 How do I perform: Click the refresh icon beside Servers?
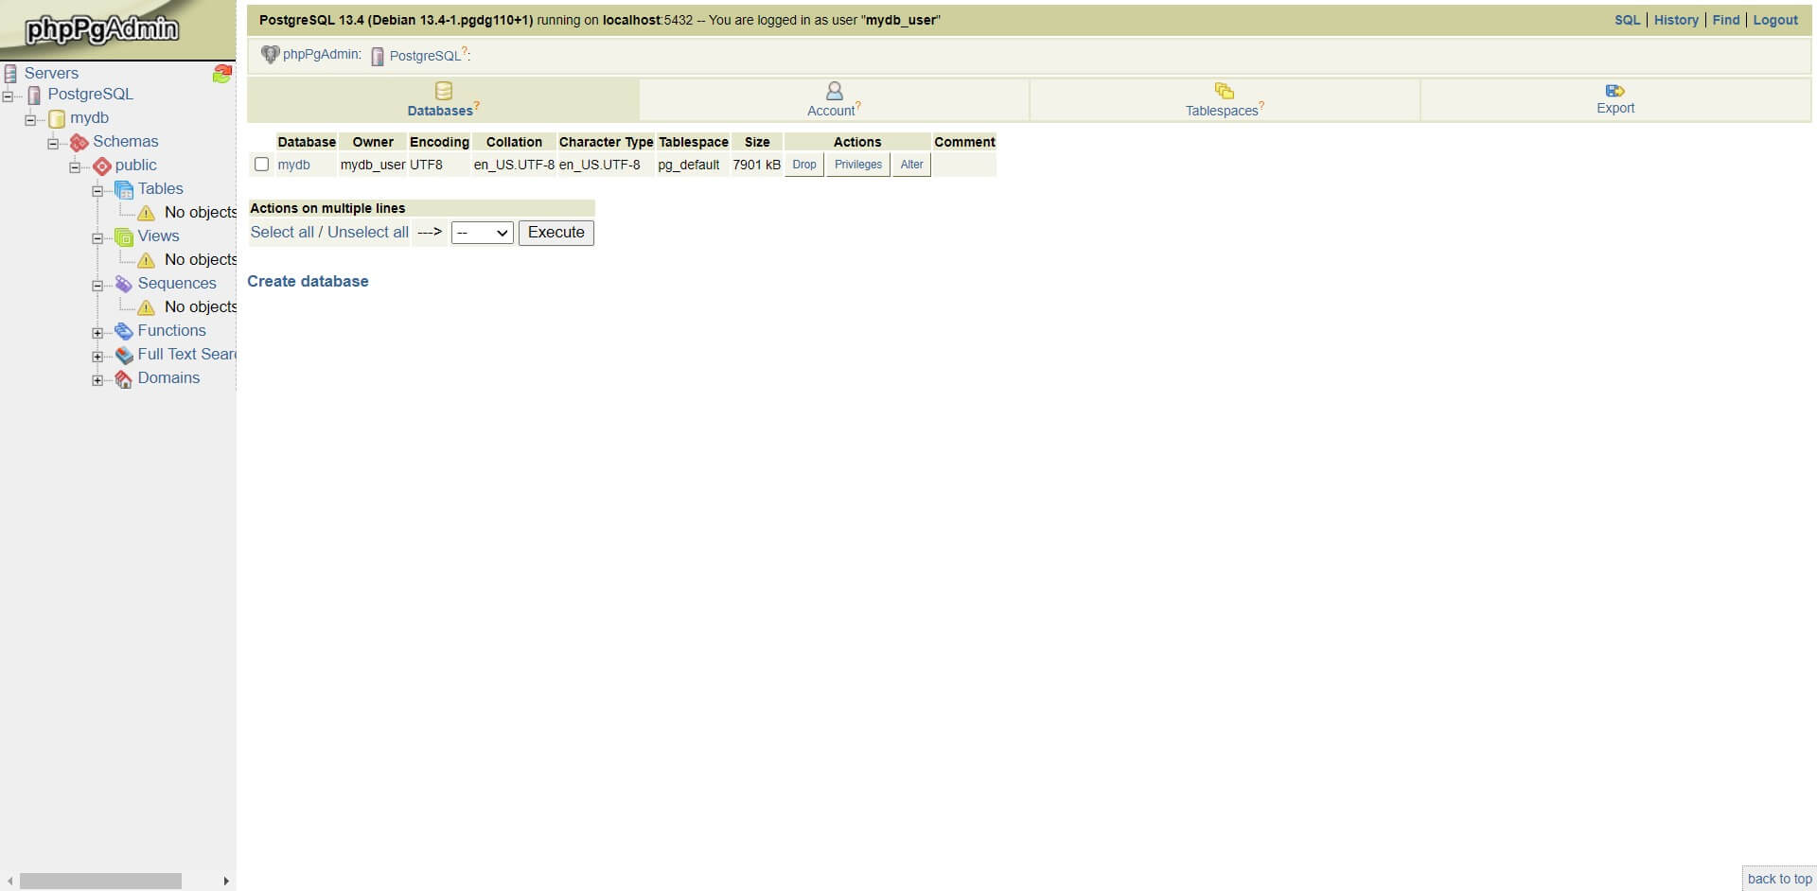tap(222, 74)
